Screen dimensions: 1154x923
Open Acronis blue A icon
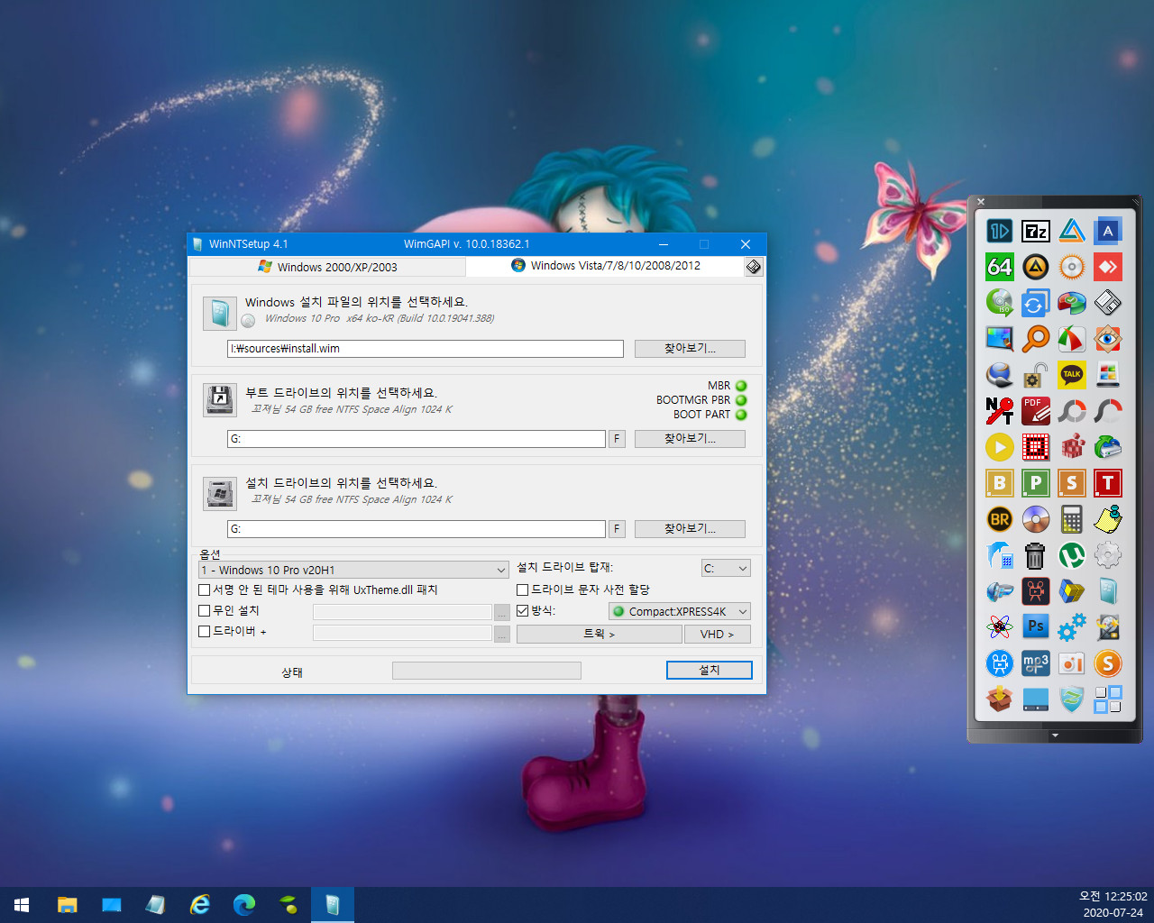[1108, 231]
